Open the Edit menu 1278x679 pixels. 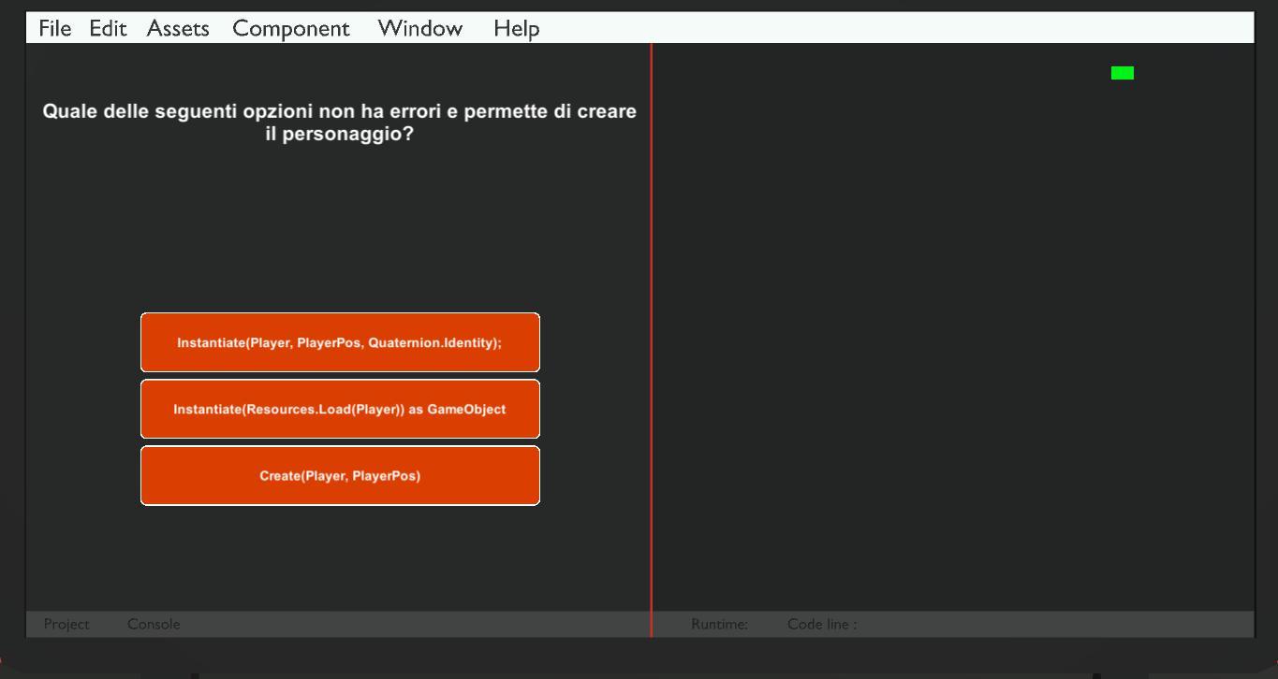108,29
